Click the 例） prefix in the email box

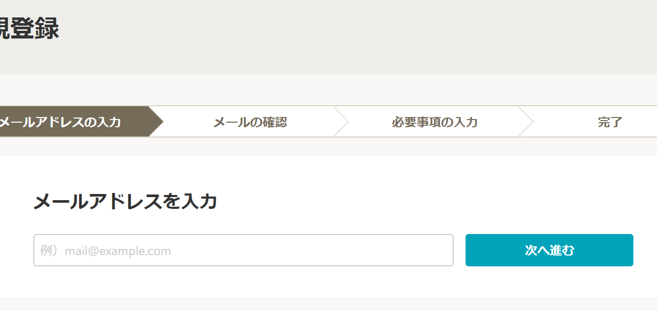pyautogui.click(x=50, y=251)
